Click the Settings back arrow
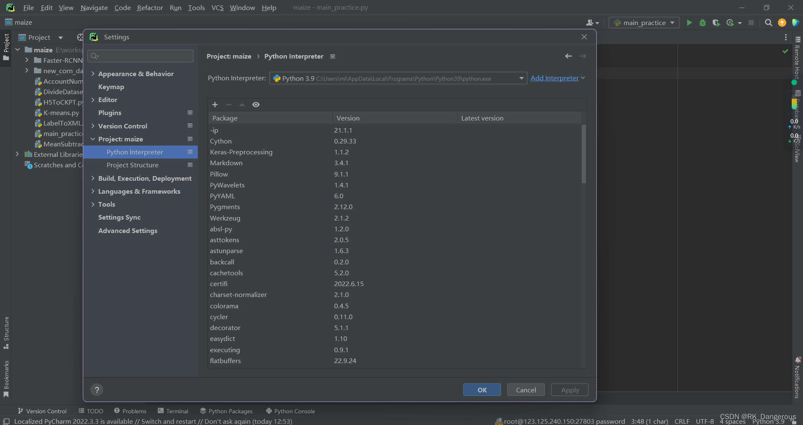The height and width of the screenshot is (425, 803). click(568, 56)
